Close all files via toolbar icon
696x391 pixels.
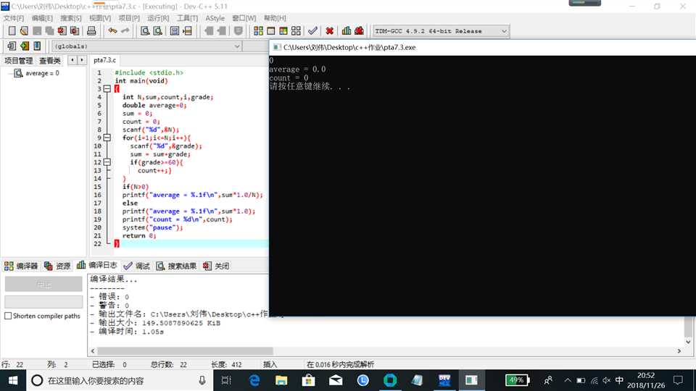coord(75,30)
